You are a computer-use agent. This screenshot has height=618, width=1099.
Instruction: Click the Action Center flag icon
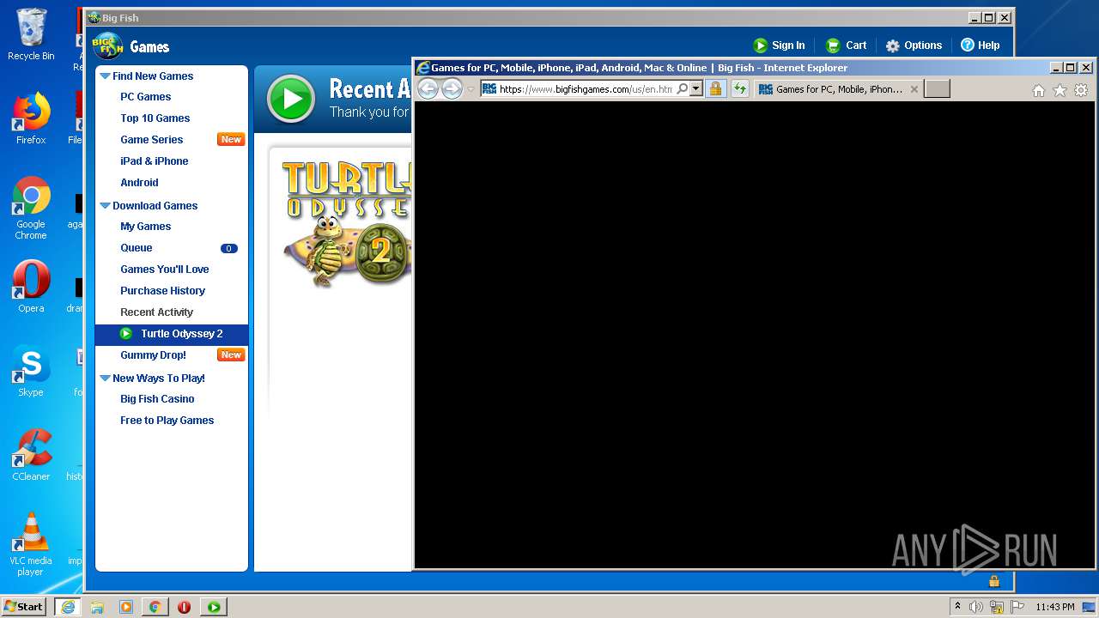click(x=1017, y=607)
